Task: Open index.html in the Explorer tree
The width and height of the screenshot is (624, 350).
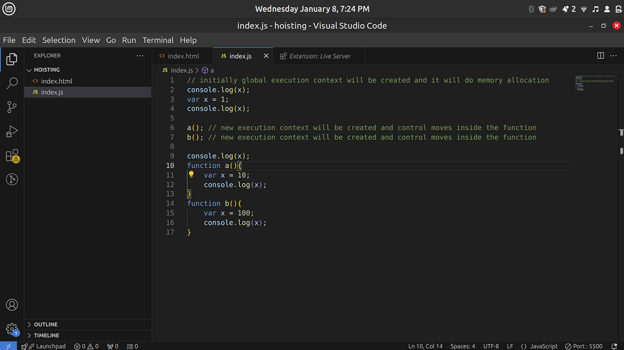Action: click(88, 81)
